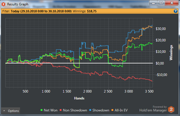Click the Powered by Hold'em Manager text
This screenshot has width=180, height=116.
(153, 109)
